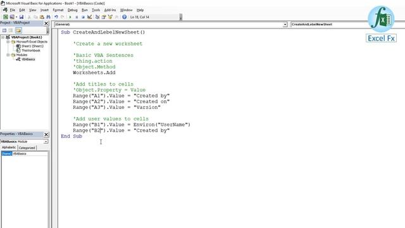Viewport: 405px width, 228px height.
Task: Open the Tools menu
Action: point(96,10)
